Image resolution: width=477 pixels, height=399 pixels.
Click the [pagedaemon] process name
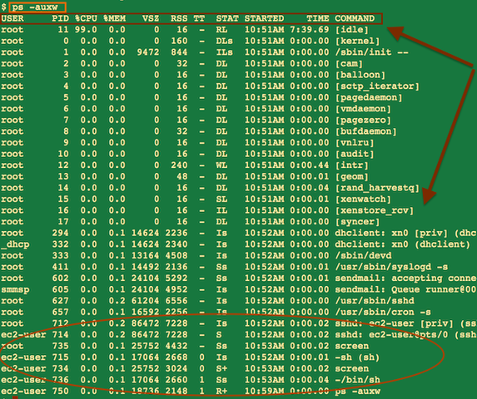click(x=369, y=97)
